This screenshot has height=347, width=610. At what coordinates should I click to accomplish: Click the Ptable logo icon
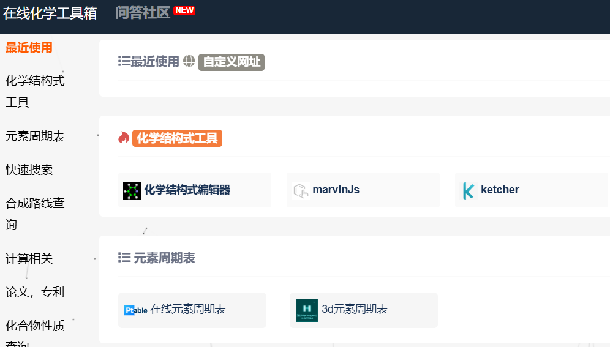click(x=136, y=310)
